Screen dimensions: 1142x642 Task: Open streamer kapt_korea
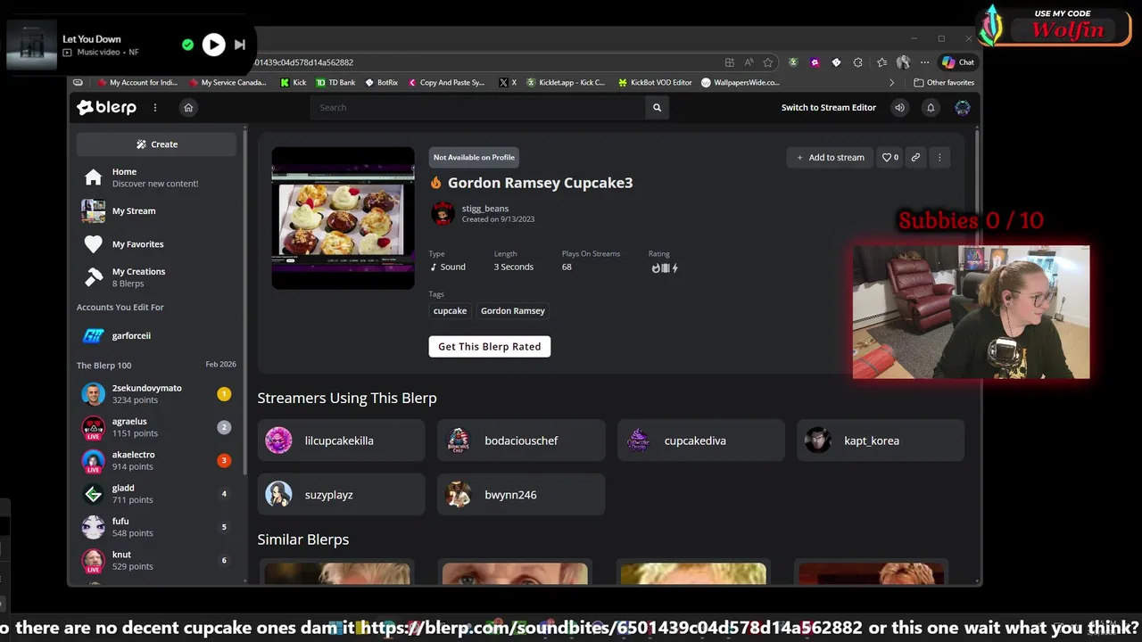[x=881, y=440]
